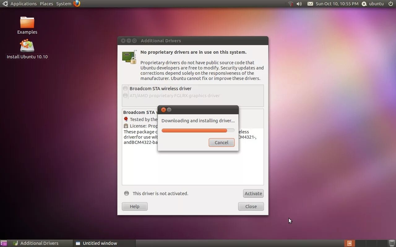
Task: Launch Firefox from the top panel
Action: [77, 4]
